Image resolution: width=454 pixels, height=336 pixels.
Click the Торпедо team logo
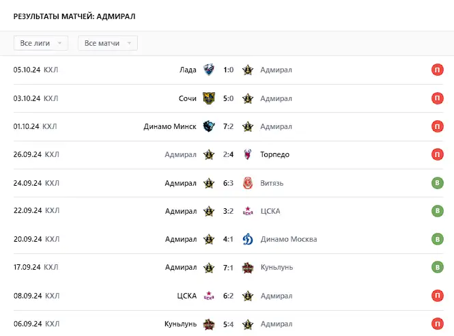click(x=248, y=154)
